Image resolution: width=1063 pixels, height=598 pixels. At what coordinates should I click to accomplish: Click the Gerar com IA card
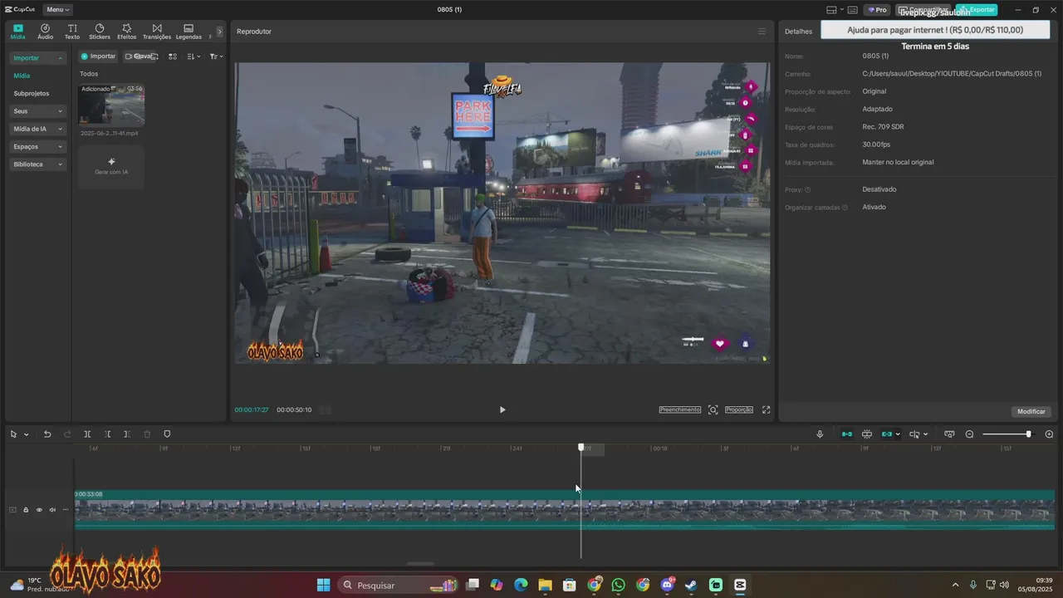[x=111, y=166]
